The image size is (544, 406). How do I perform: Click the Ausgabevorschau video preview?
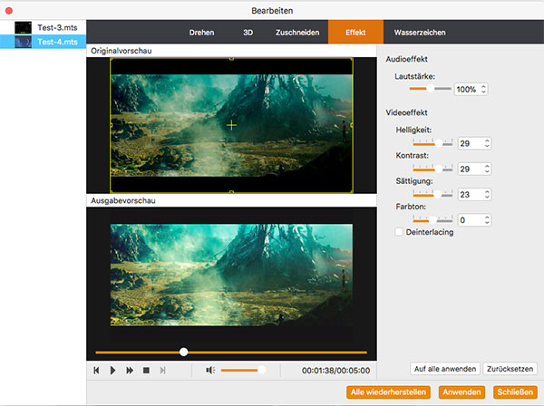click(231, 275)
